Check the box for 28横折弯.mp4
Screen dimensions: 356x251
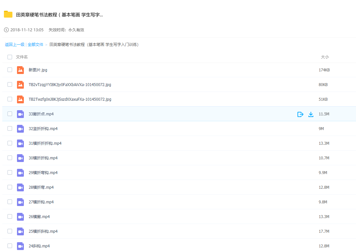(x=10, y=187)
